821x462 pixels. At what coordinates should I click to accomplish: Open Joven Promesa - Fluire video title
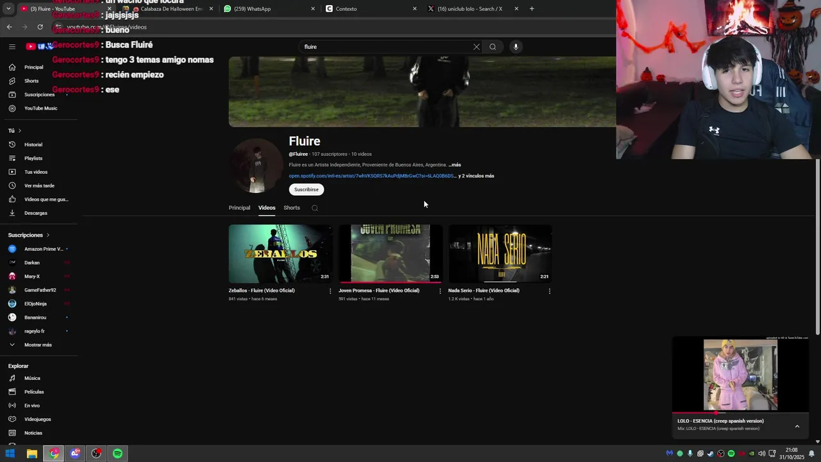(379, 291)
